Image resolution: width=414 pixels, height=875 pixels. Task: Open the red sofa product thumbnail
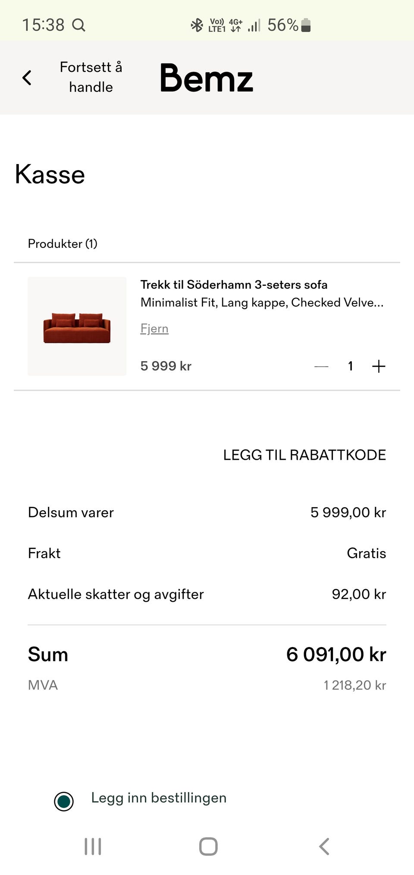(x=77, y=326)
